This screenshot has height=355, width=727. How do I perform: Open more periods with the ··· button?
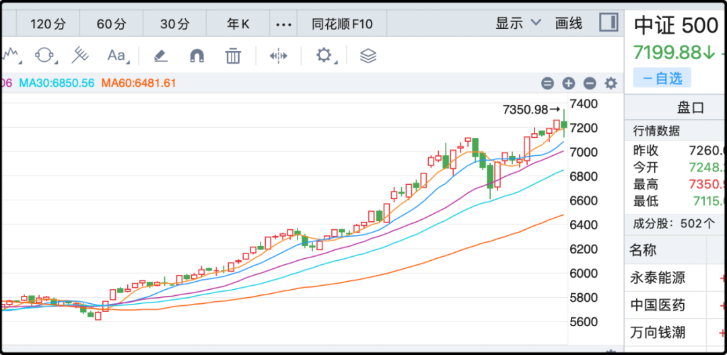284,24
